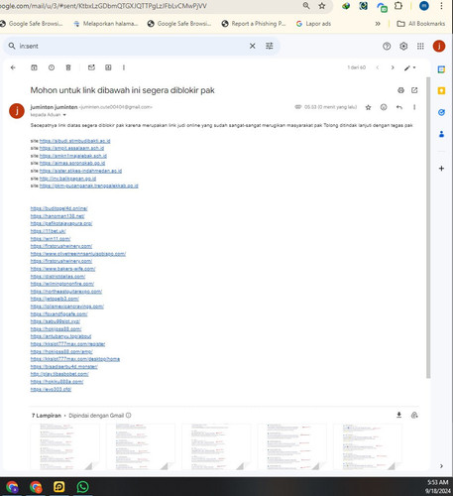Screen dimensions: 453x496
Task: Open the Dipindai dengan Gmail info icon
Action: (129, 416)
